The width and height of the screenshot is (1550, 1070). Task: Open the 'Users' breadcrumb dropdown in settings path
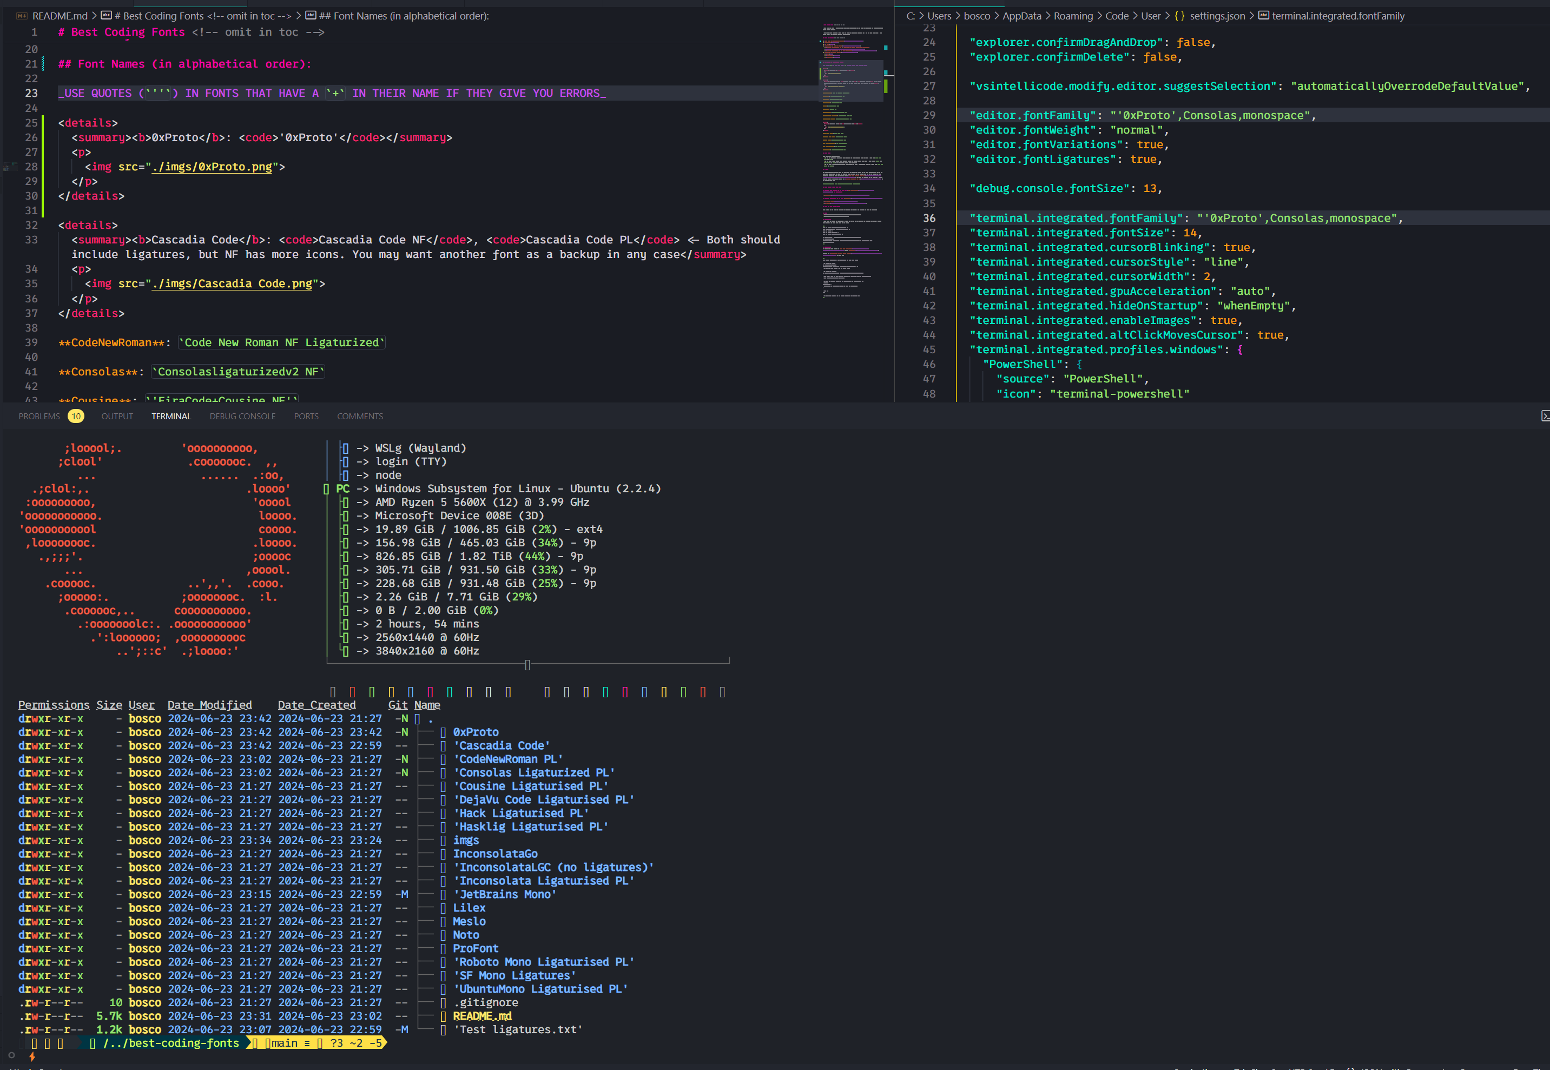[939, 16]
